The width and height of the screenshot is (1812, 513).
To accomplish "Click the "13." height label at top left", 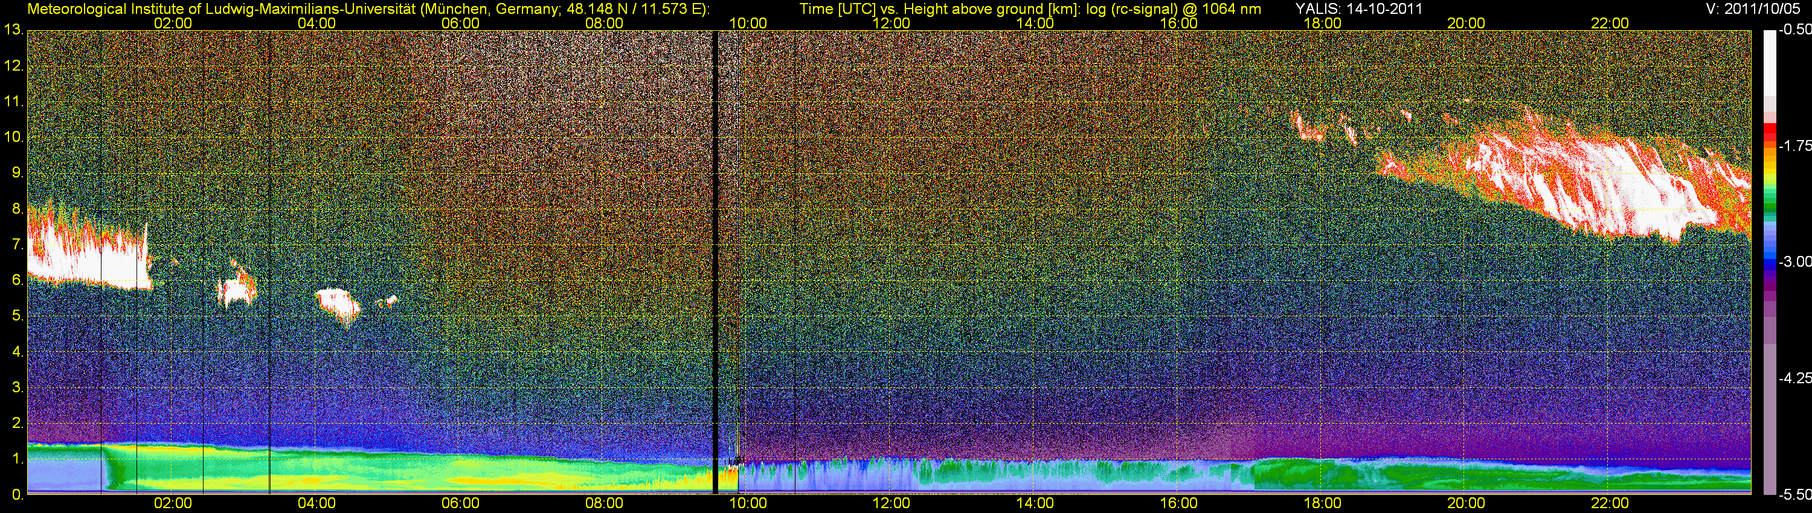I will [x=13, y=30].
